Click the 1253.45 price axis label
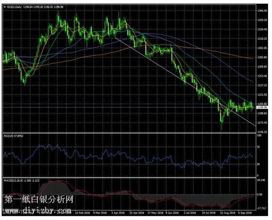This screenshot has width=272, height=220. pyautogui.click(x=262, y=76)
